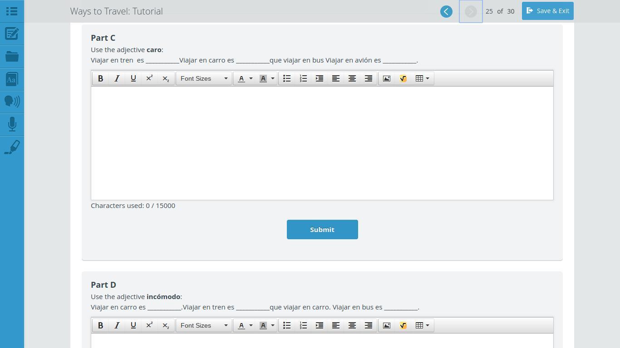The image size is (620, 348).
Task: Open Font Sizes dropdown in Part D
Action: (x=204, y=325)
